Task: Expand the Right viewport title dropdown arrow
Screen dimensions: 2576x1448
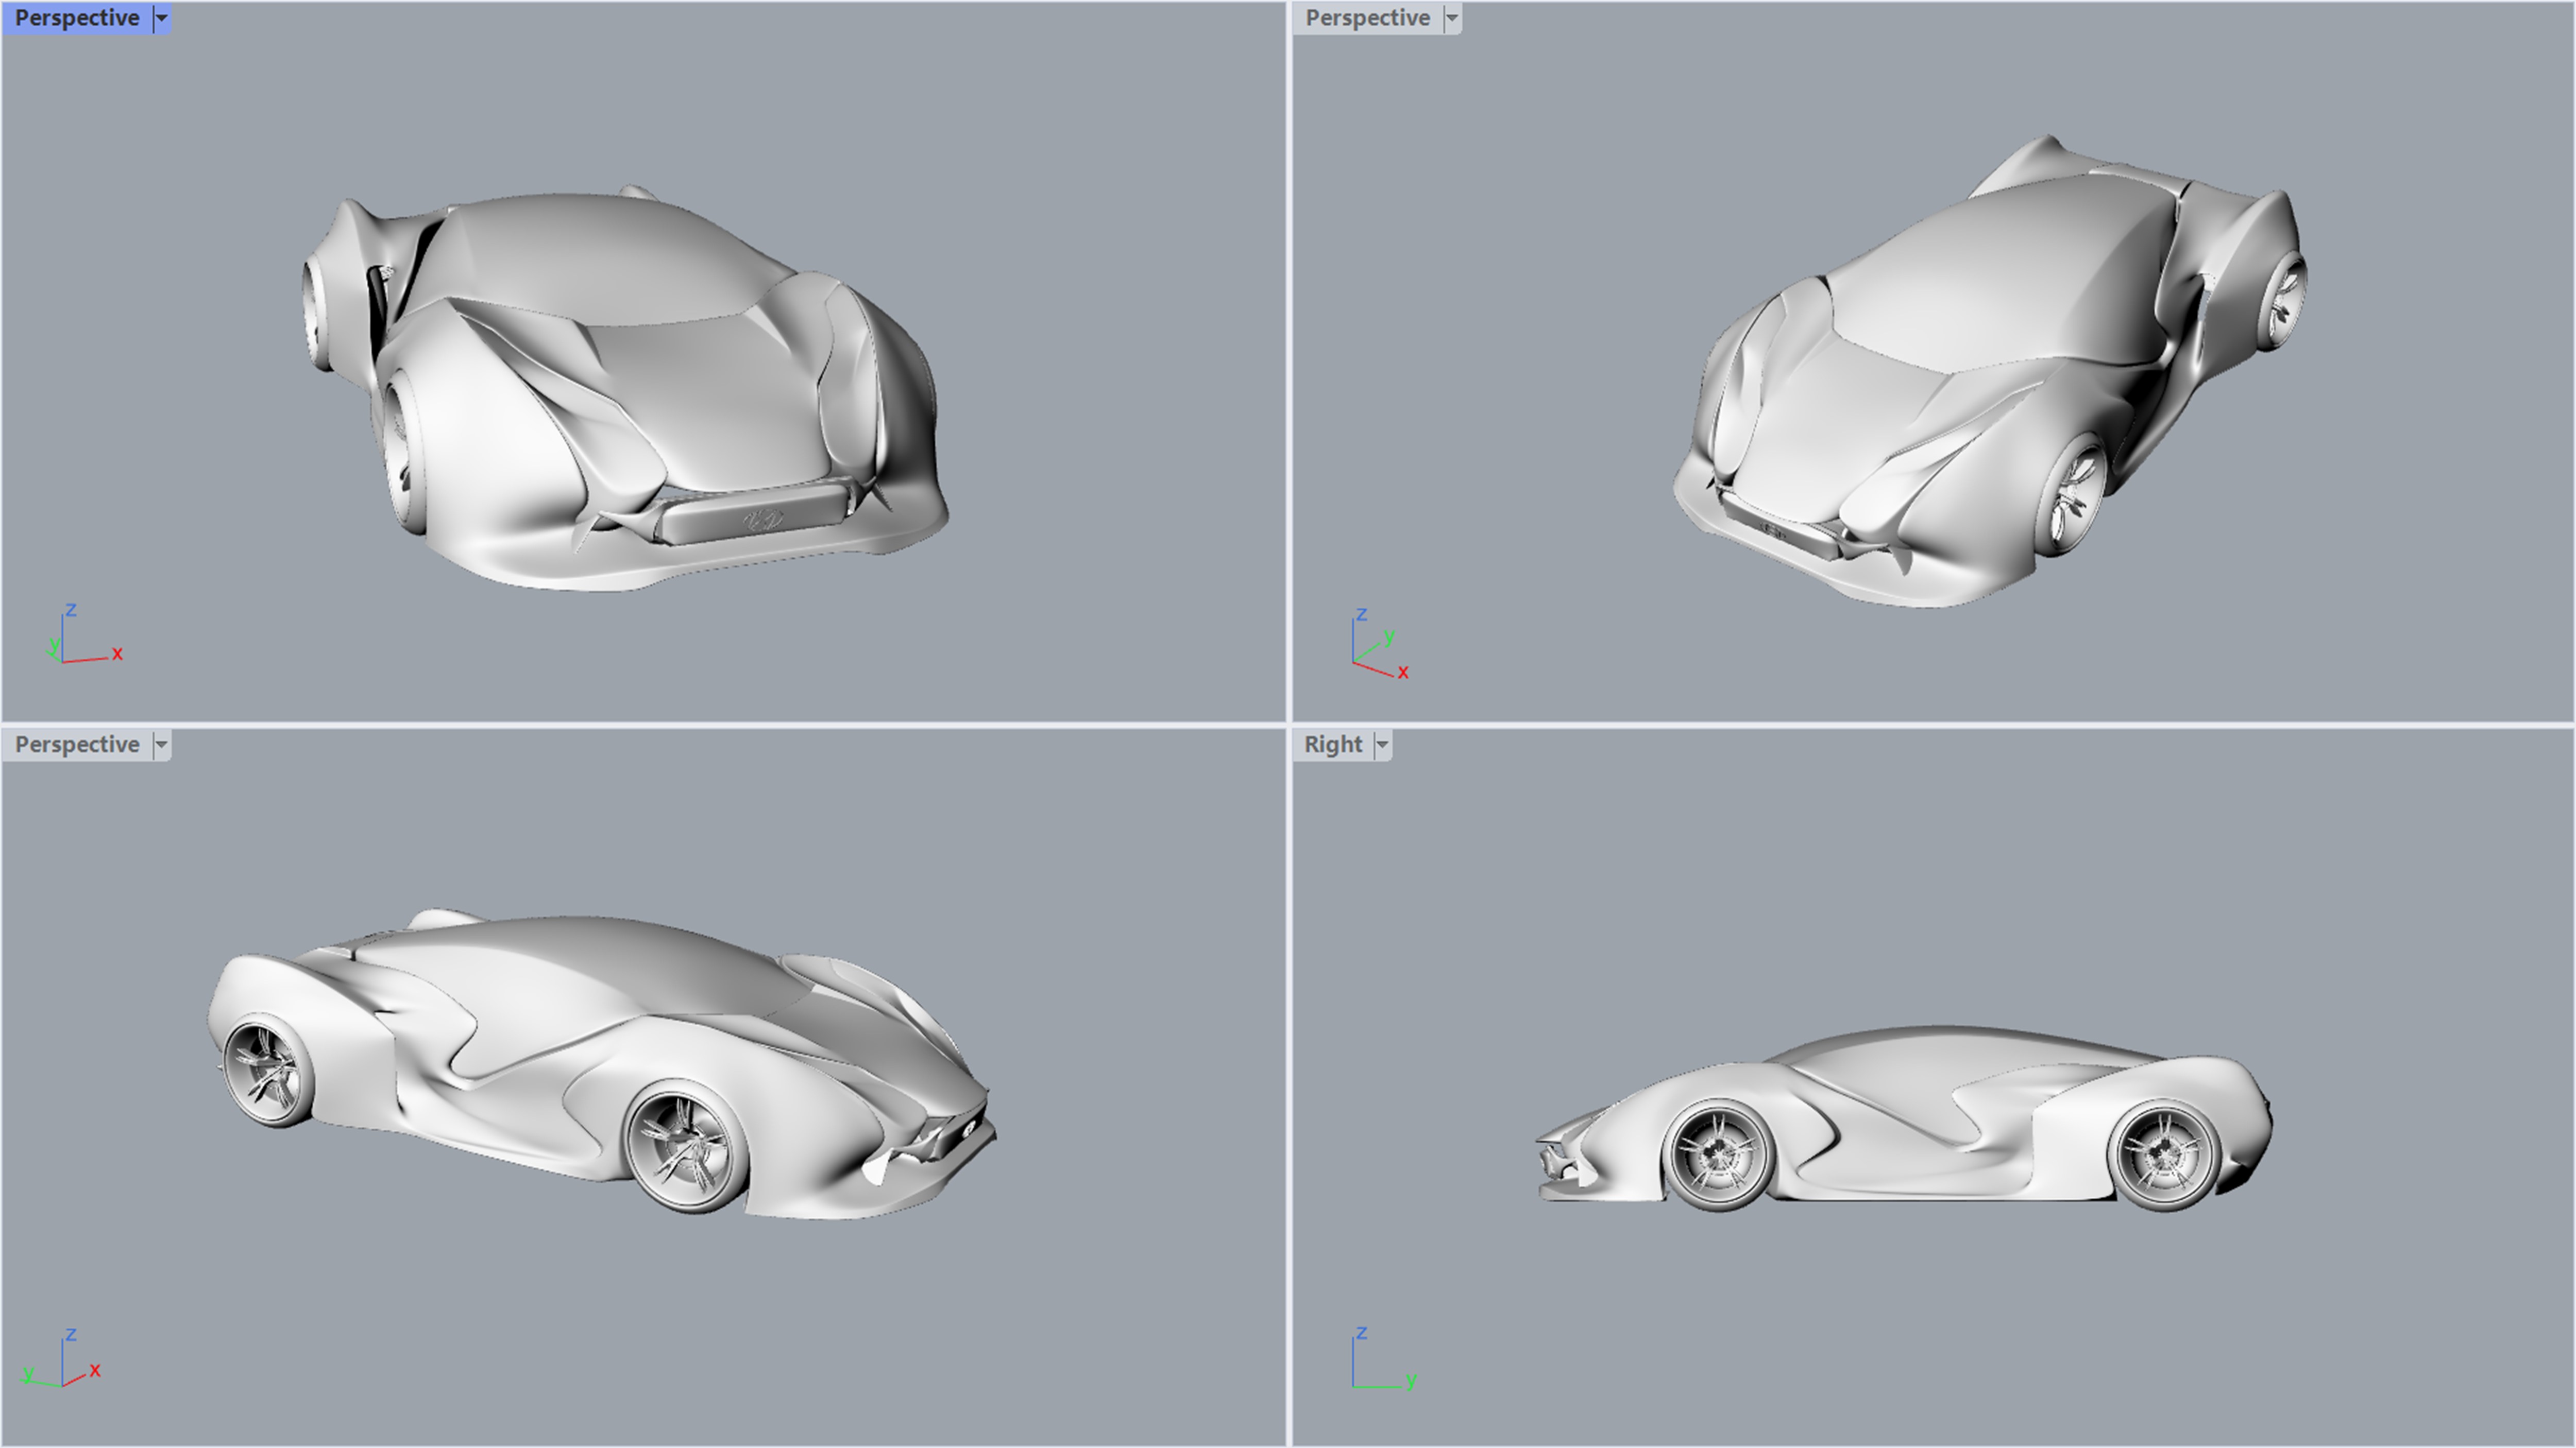Action: click(1382, 745)
